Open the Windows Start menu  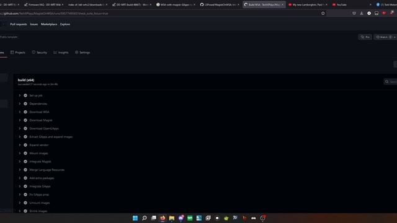click(135, 218)
